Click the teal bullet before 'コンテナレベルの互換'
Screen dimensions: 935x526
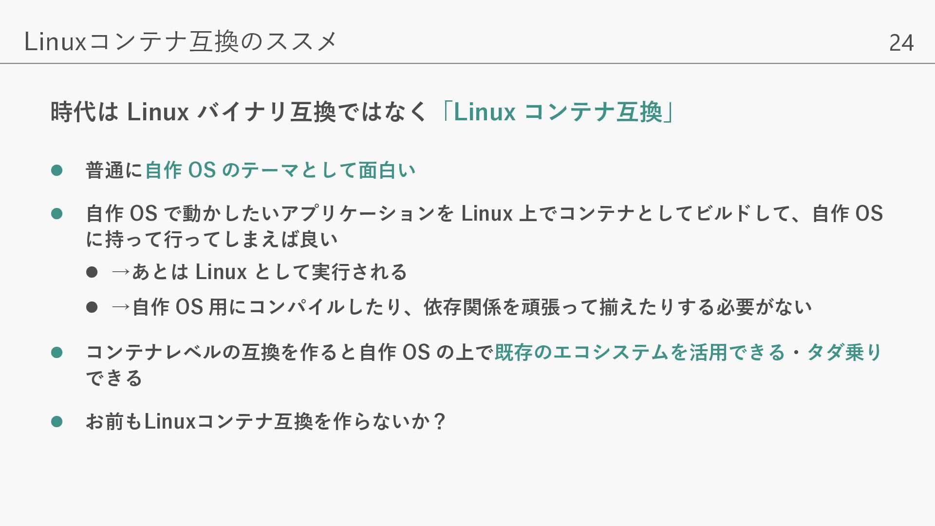click(x=56, y=352)
